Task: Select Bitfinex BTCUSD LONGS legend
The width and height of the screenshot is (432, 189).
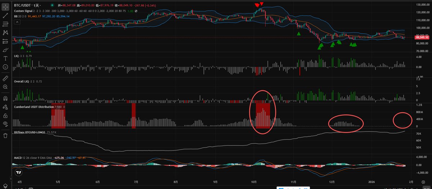Action: click(x=30, y=132)
